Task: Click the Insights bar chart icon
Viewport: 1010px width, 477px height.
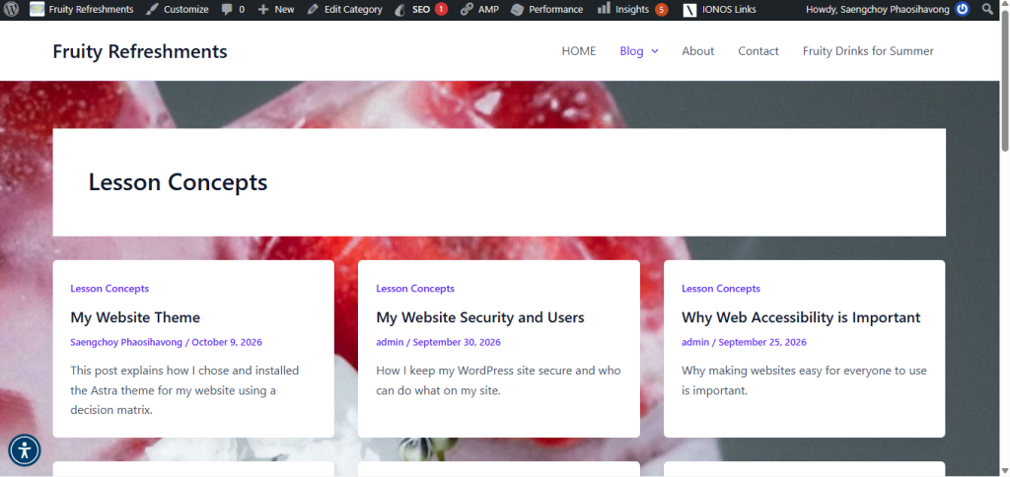Action: click(604, 9)
